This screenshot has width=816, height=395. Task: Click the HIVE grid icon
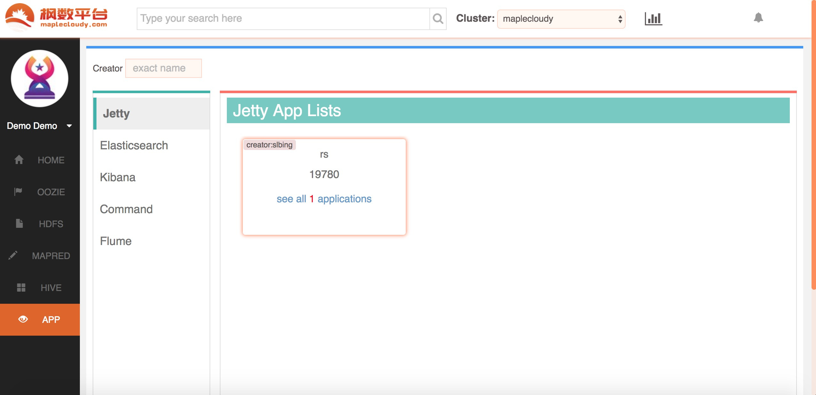pos(21,287)
